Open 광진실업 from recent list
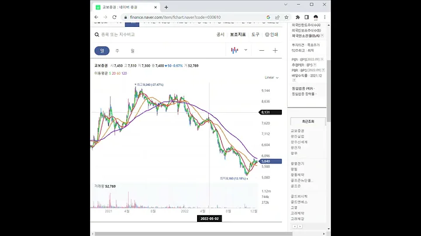Screen dimensions: 421x236 298,137
